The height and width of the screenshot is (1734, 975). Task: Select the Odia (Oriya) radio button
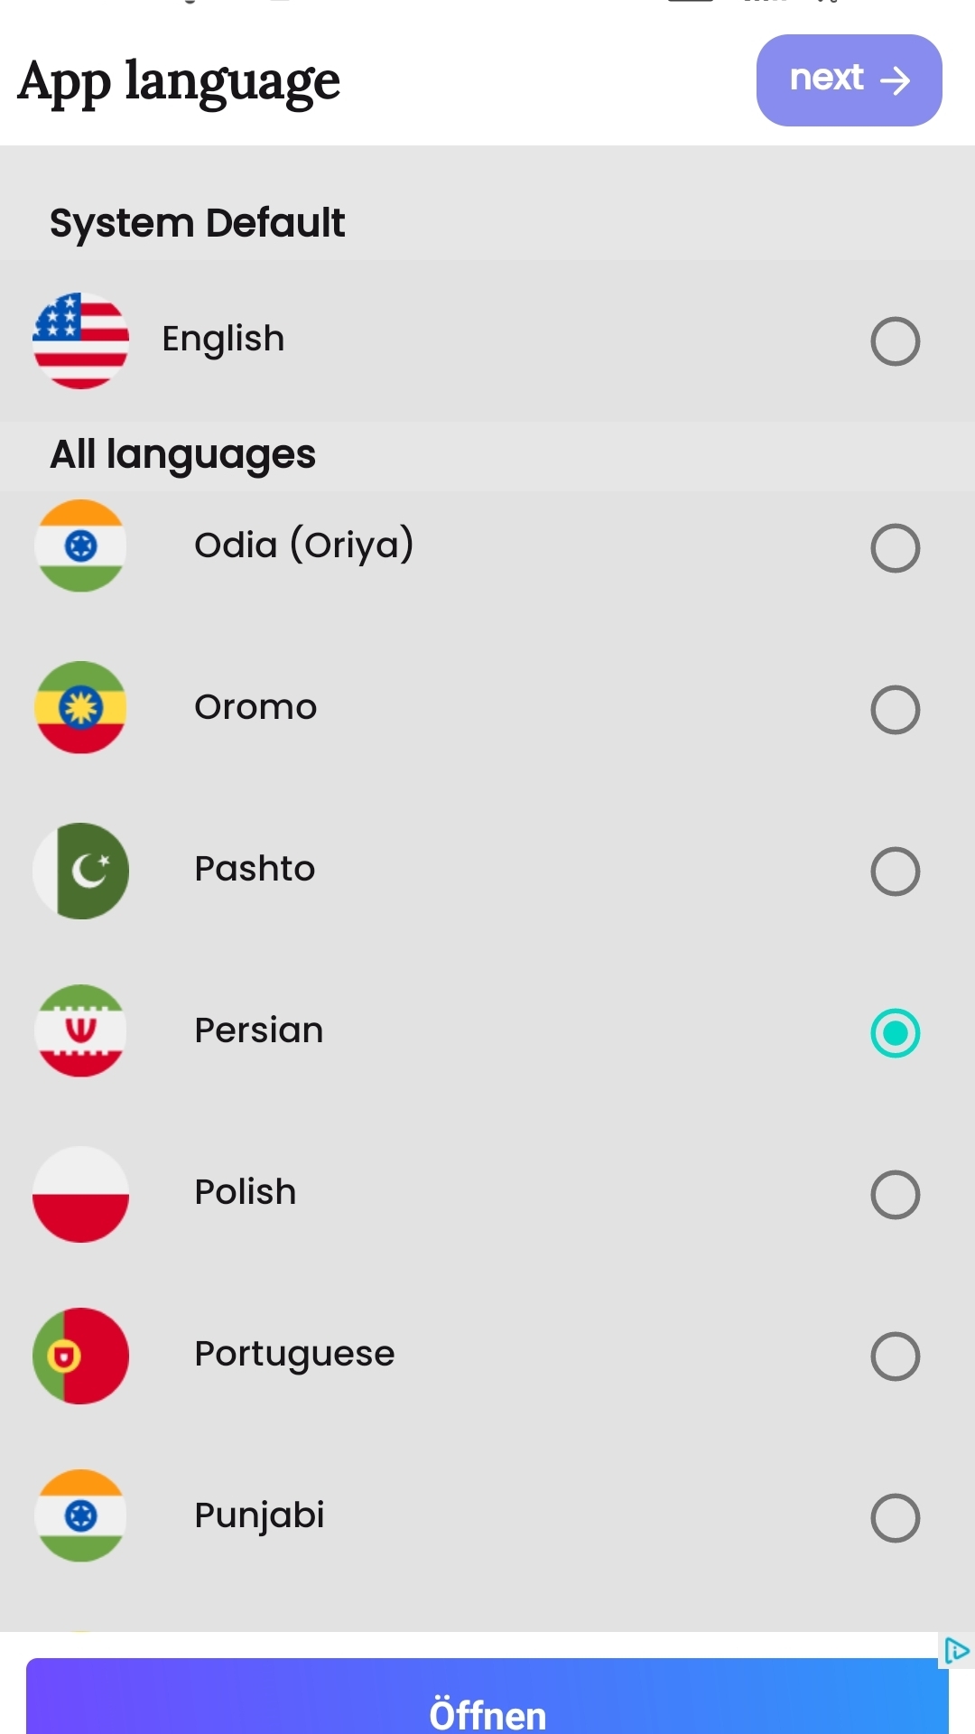(895, 548)
